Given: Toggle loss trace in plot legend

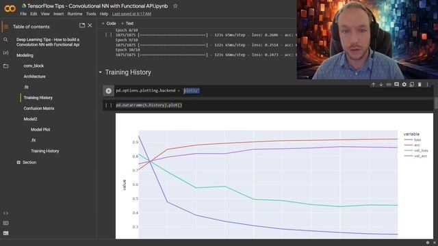Looking at the screenshot, I should click(413, 139).
